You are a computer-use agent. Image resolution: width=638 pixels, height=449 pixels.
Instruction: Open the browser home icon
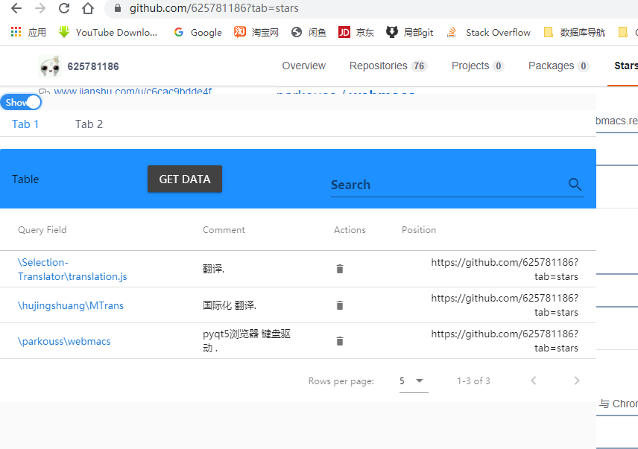pyautogui.click(x=88, y=8)
